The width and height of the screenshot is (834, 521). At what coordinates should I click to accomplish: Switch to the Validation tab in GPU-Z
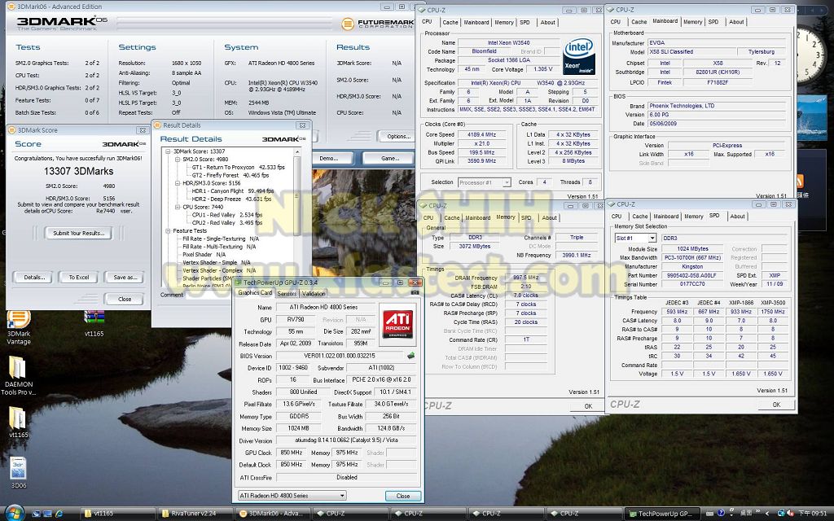pos(313,293)
